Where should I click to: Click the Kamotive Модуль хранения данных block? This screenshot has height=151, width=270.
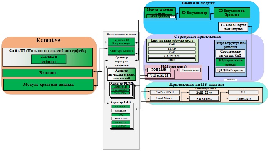(48, 85)
